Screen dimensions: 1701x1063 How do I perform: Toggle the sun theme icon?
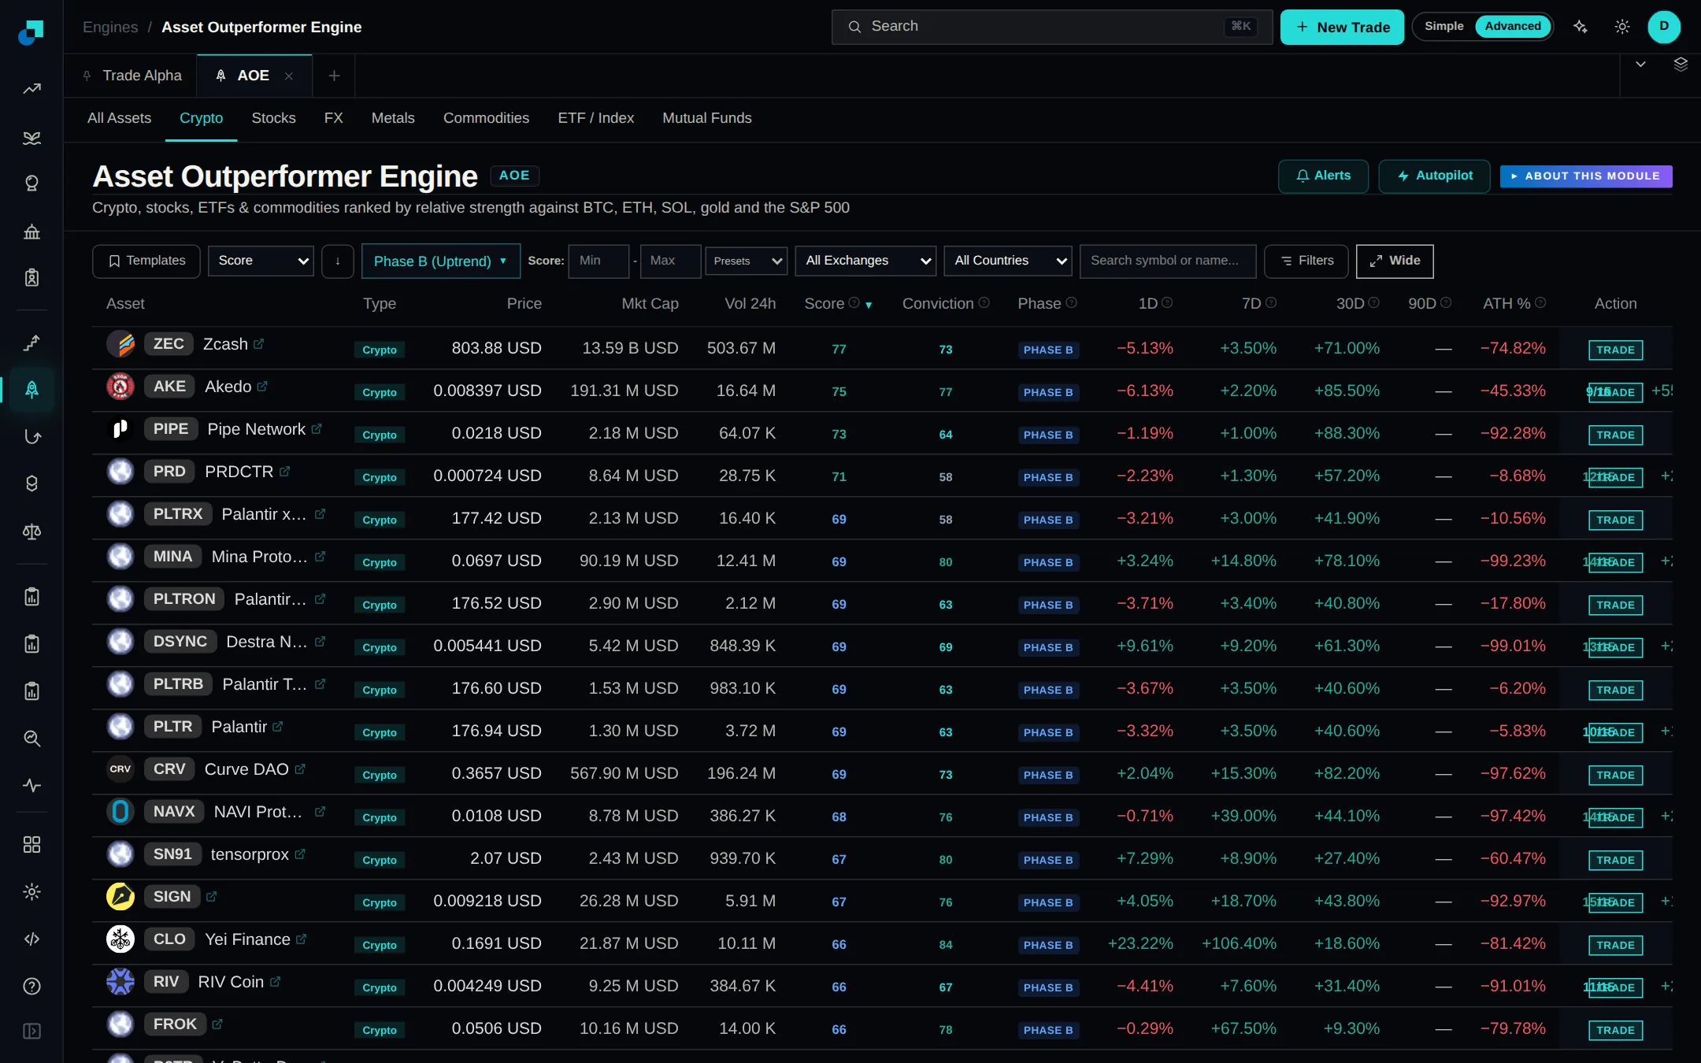(x=1622, y=27)
